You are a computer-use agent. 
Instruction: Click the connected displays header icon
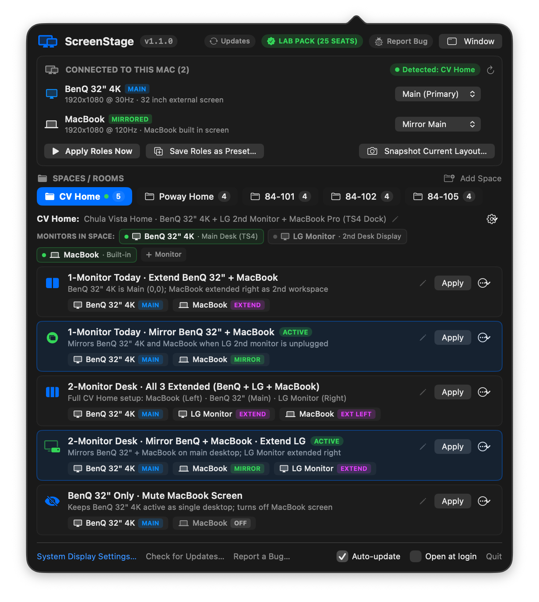pyautogui.click(x=52, y=70)
